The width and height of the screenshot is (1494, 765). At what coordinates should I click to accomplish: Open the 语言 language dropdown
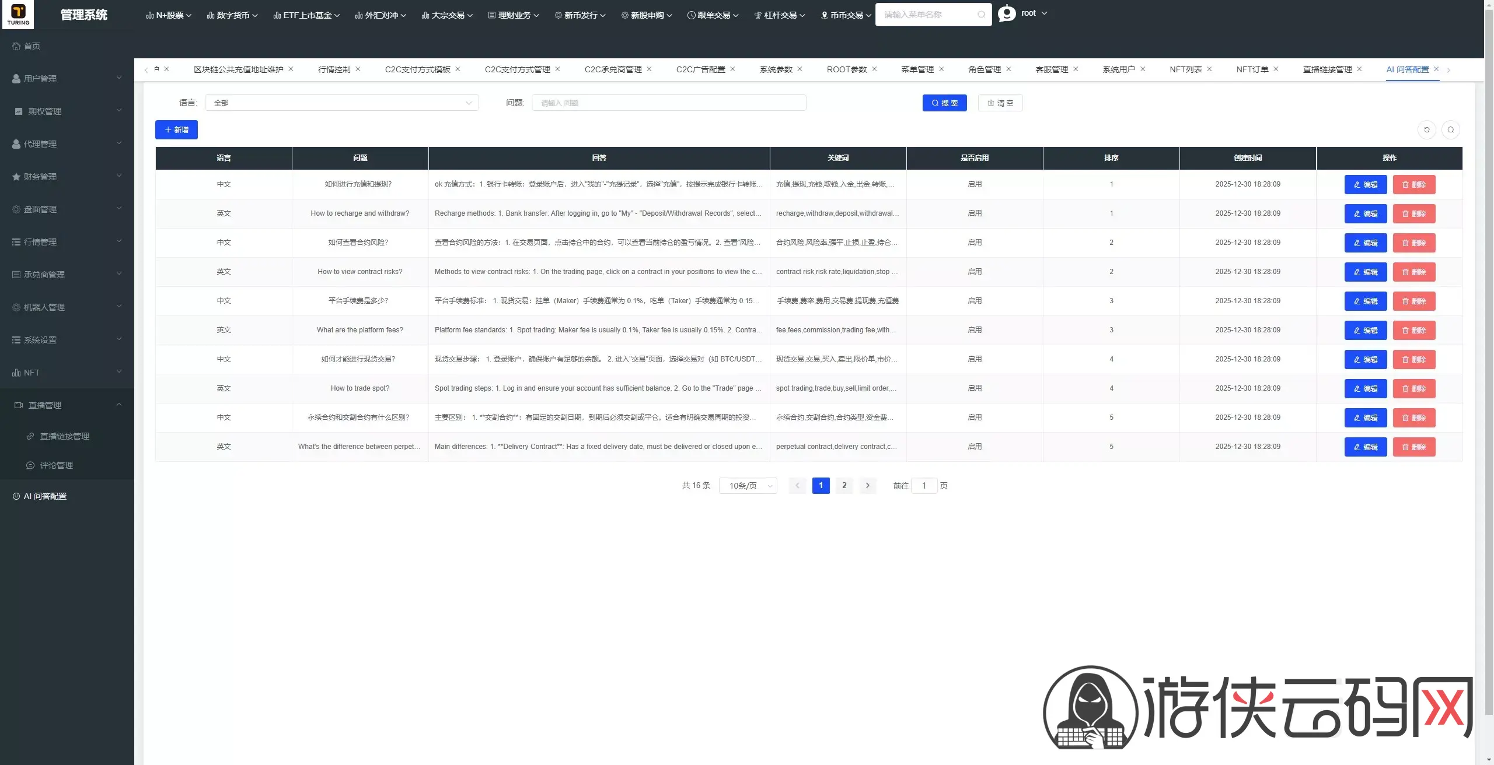342,103
